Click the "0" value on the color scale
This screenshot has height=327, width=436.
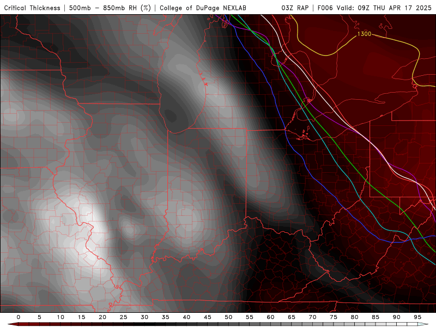coord(19,317)
